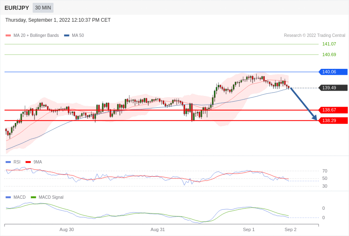
Task: Click the 'MA 50' legend label
Action: 78,36
